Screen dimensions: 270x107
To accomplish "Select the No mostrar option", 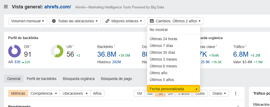I will pos(174,30).
